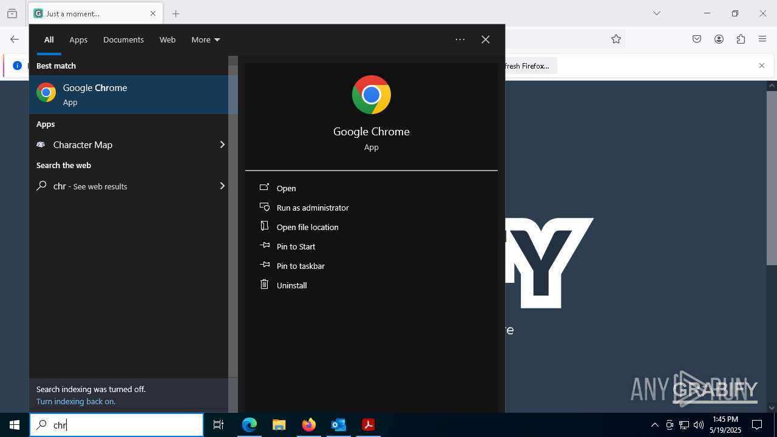
Task: Bookmark this page with star icon
Action: [x=616, y=39]
